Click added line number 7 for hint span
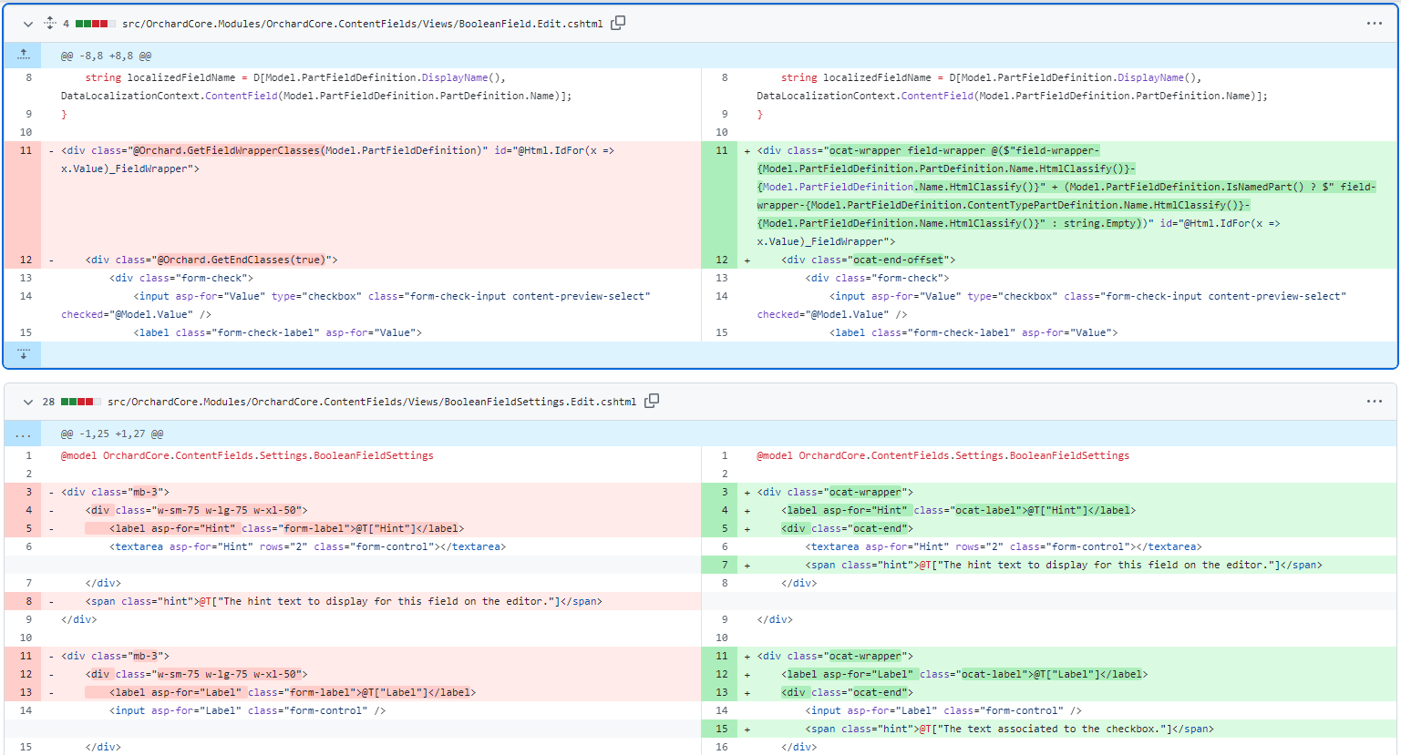 (x=719, y=565)
